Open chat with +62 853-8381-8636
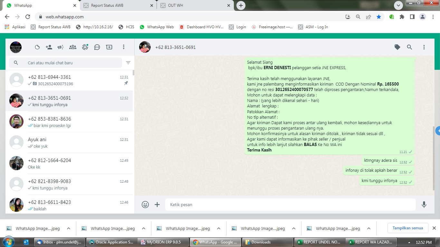 [x=69, y=122]
